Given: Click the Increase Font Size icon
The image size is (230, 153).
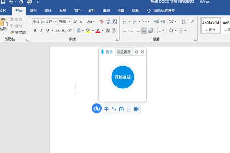Looking at the screenshot, I should [x=75, y=22].
